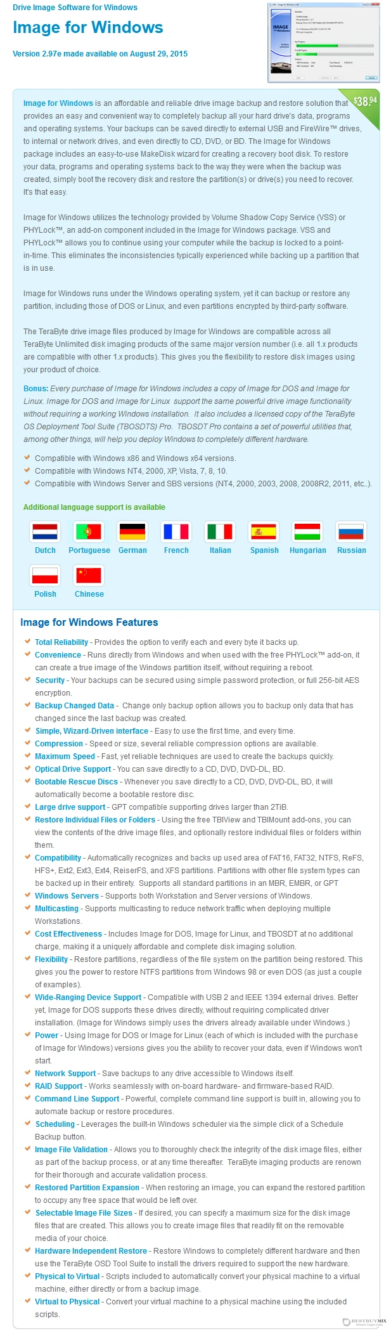
Task: Click the bold 'Image for Windows' intro link
Action: 58,103
